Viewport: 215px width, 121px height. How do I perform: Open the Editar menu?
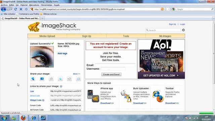pos(12,5)
